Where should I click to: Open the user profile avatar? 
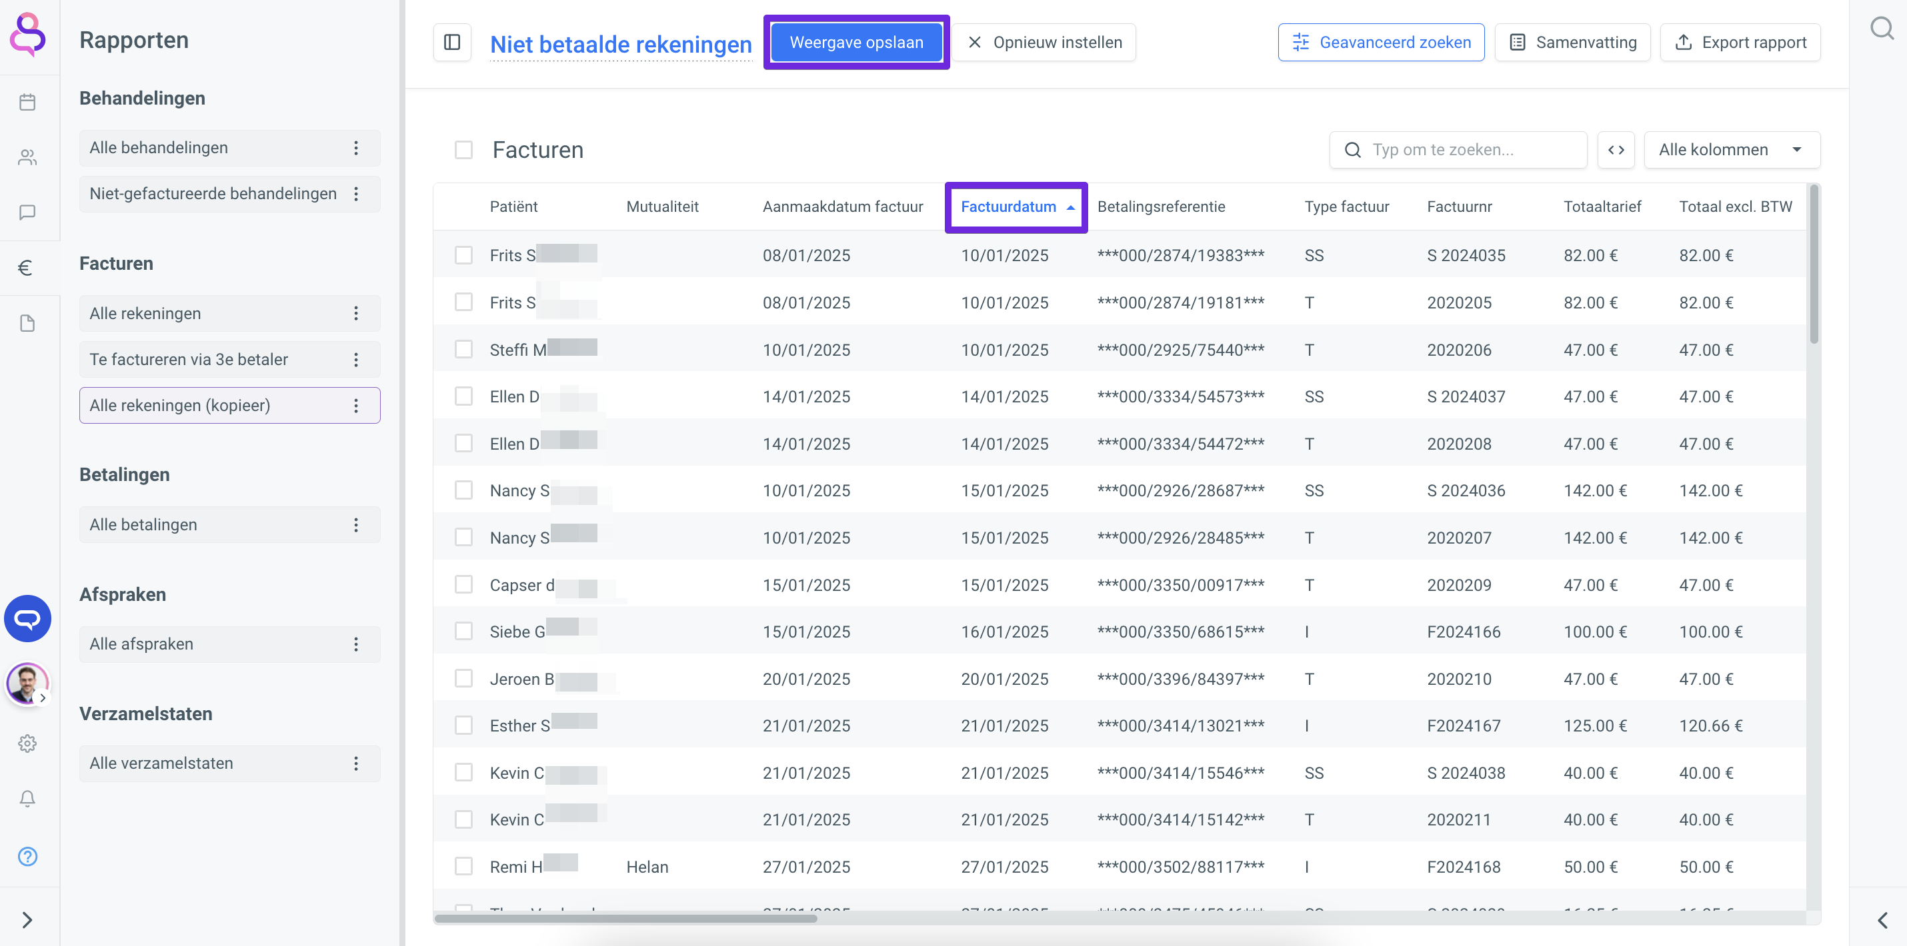27,683
